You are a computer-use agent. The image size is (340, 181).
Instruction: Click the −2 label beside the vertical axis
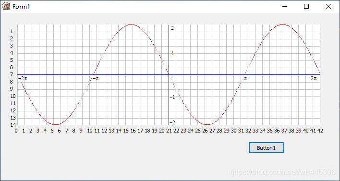pyautogui.click(x=172, y=123)
